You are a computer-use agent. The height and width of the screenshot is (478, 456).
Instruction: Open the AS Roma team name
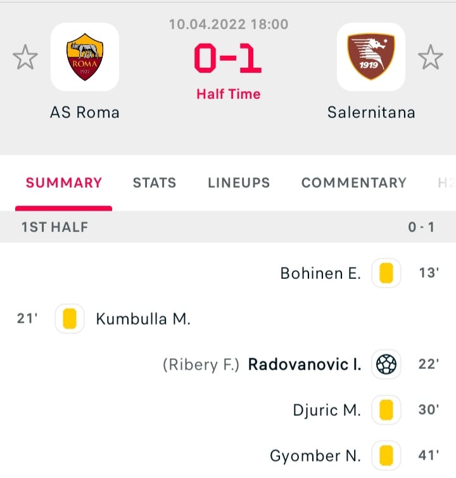point(85,112)
